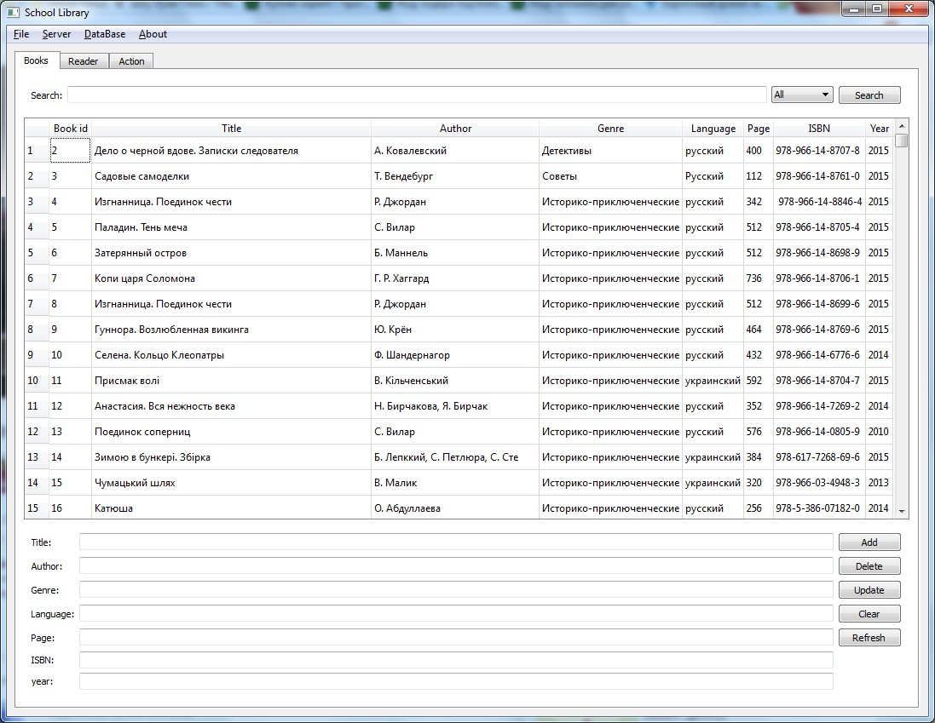Image resolution: width=935 pixels, height=723 pixels.
Task: Select the genre cell 'Советы'
Action: 610,176
